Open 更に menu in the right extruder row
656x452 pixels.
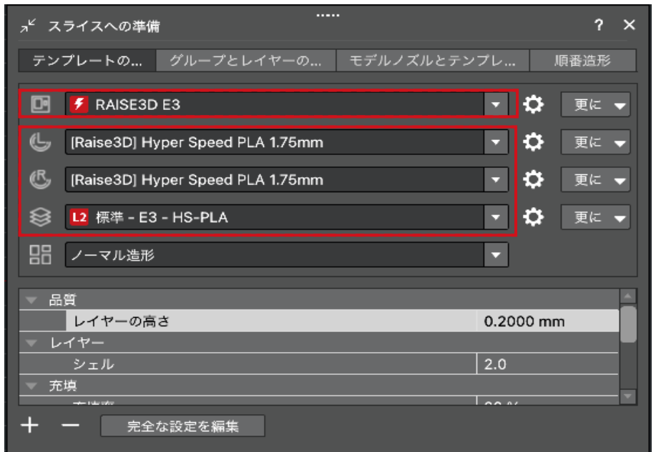[595, 180]
